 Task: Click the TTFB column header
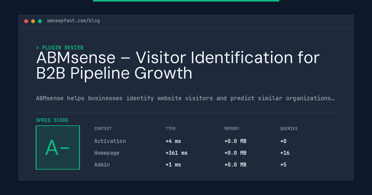[170, 129]
